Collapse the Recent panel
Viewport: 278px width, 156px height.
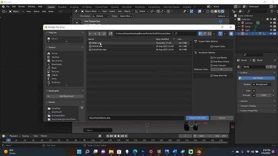tap(47, 102)
